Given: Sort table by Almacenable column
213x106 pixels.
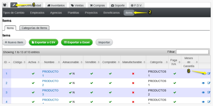Looking at the screenshot, I should (72, 62).
